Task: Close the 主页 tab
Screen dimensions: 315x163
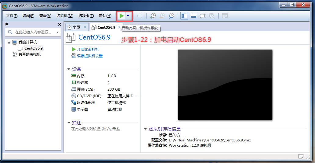Action: coord(85,27)
